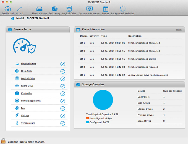Screen dimensions: 188x144
Task: Click the large gauge and shield graphic
Action: 24,46
